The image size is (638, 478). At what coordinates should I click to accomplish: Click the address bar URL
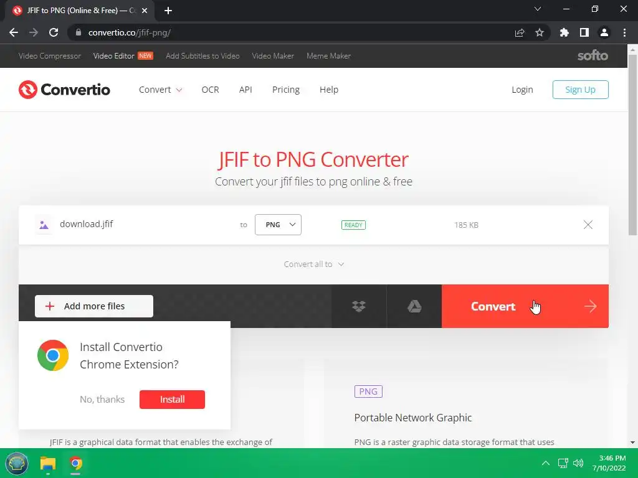point(130,32)
